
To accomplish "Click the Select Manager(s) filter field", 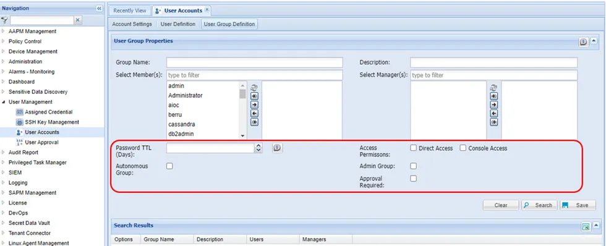I will click(494, 75).
